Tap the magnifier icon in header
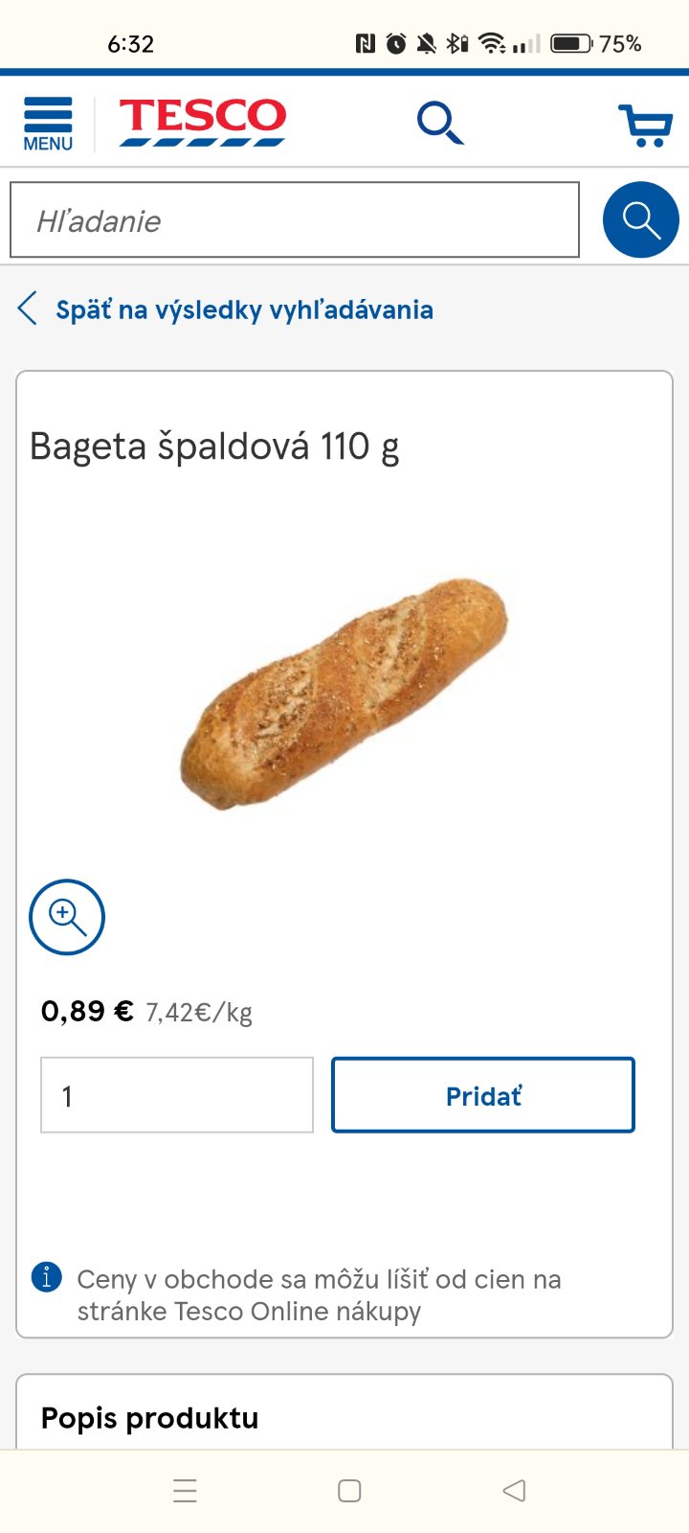Screen dimensions: 689x1533 point(439,124)
